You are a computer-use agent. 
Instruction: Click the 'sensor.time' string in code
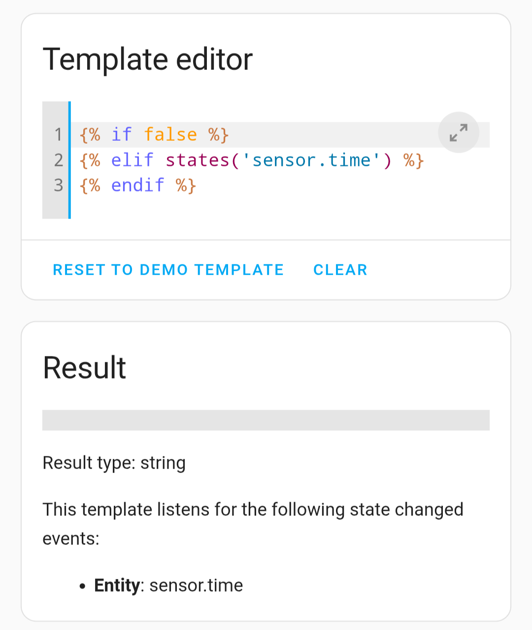coord(312,160)
